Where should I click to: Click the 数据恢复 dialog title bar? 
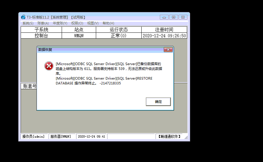[100, 50]
